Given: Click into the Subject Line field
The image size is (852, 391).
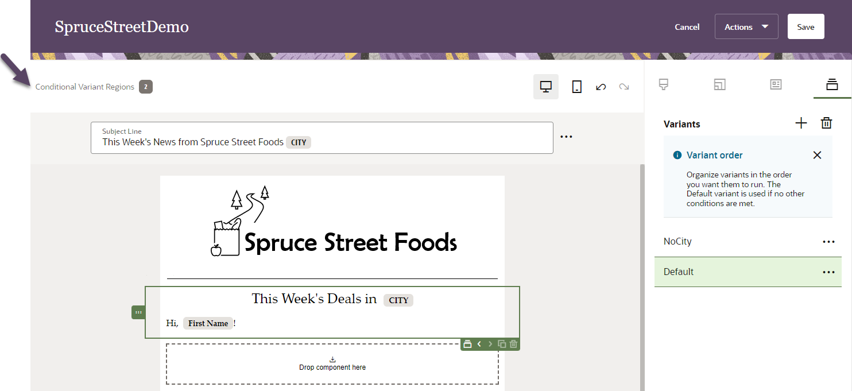Looking at the screenshot, I should tap(322, 138).
